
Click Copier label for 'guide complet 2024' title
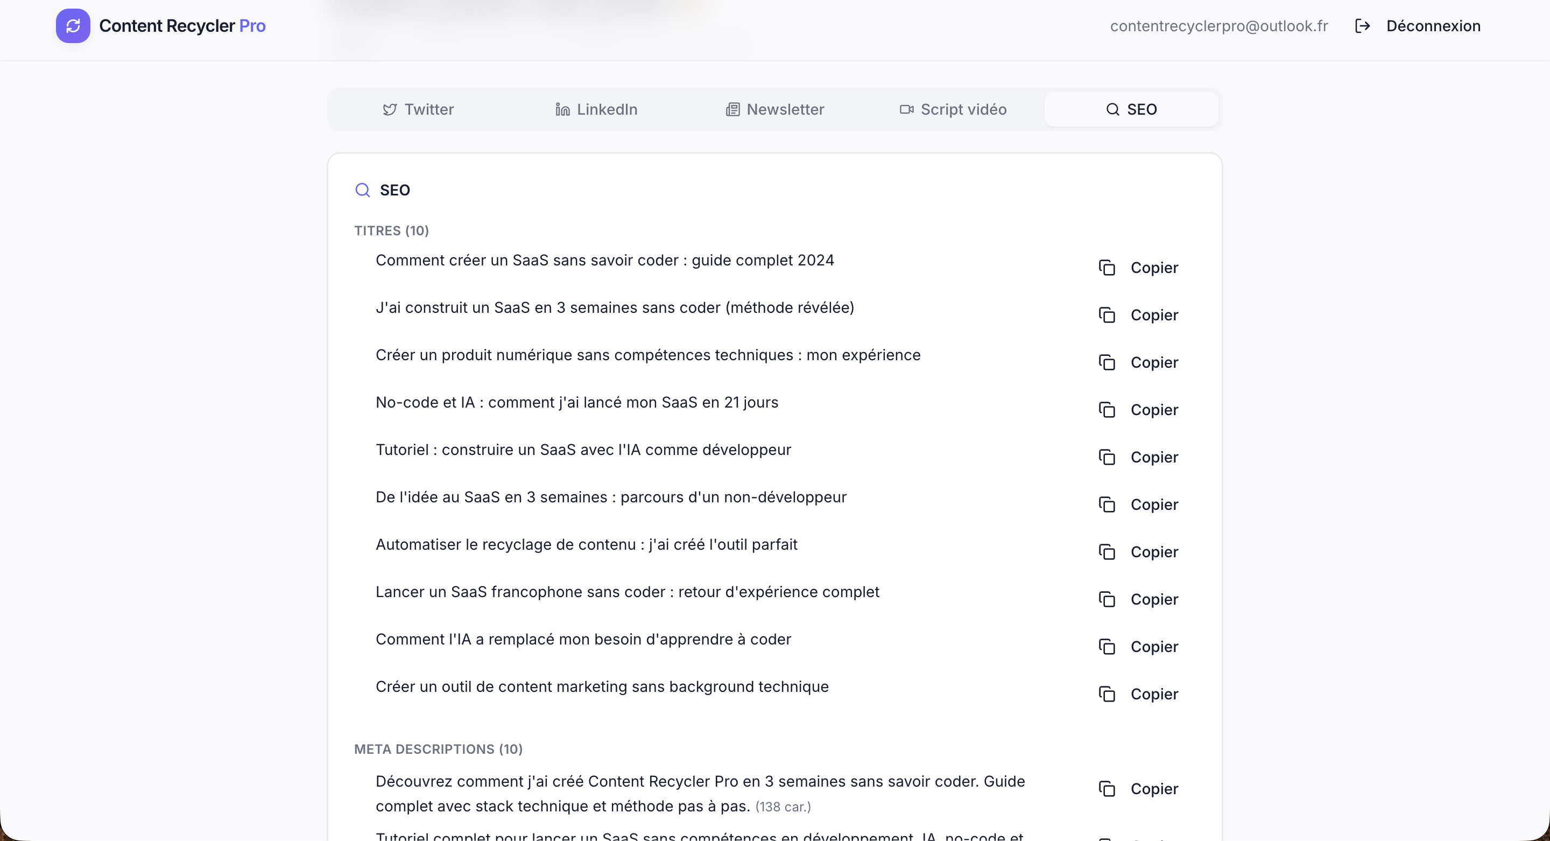(1154, 268)
